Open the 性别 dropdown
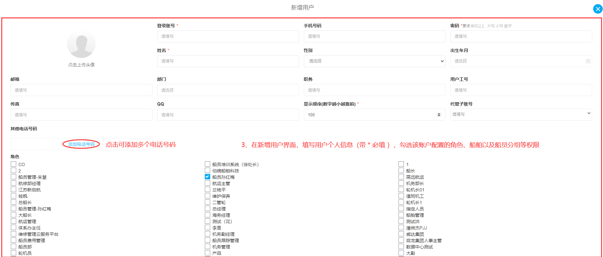The width and height of the screenshot is (603, 257). point(374,61)
